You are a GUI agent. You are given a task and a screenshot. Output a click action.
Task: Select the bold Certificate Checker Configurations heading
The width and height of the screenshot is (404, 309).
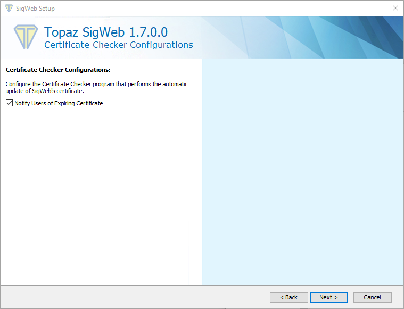(x=57, y=70)
